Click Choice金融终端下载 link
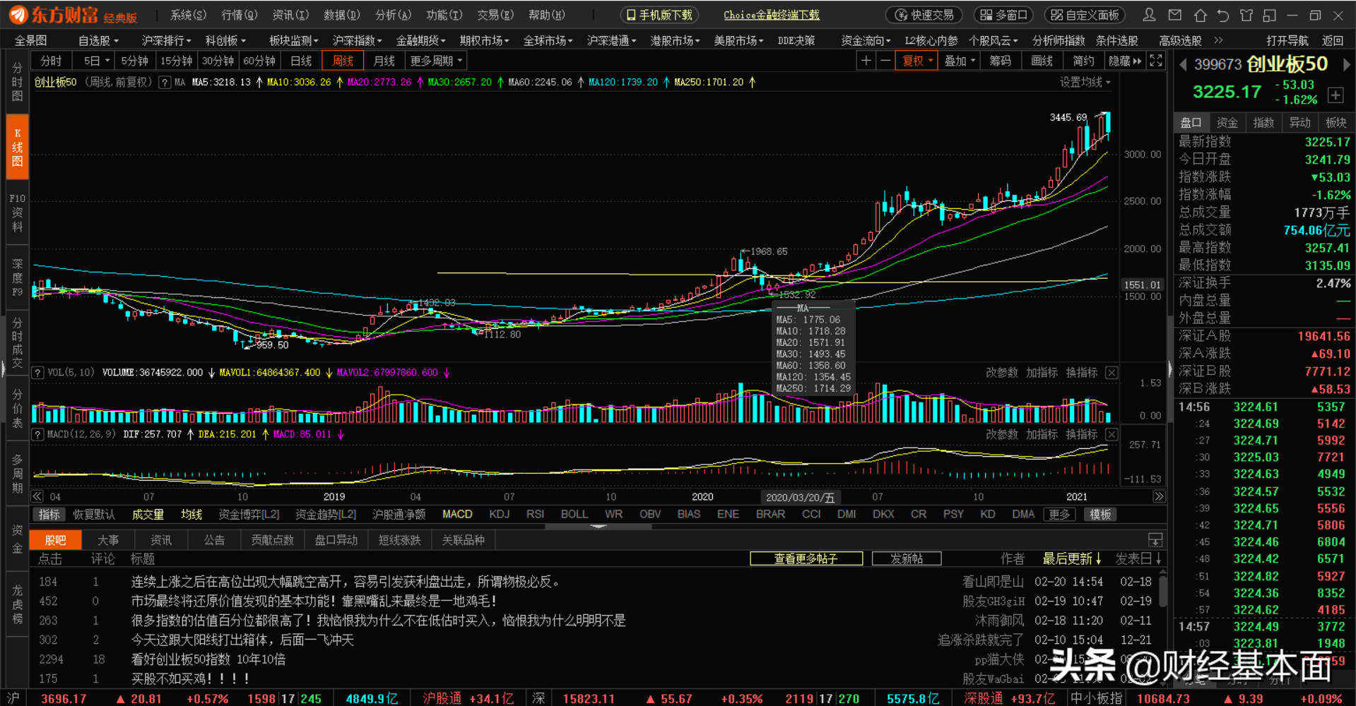The image size is (1356, 706). 771,15
